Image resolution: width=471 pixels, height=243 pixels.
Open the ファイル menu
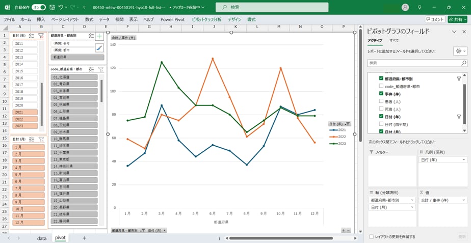pos(9,19)
